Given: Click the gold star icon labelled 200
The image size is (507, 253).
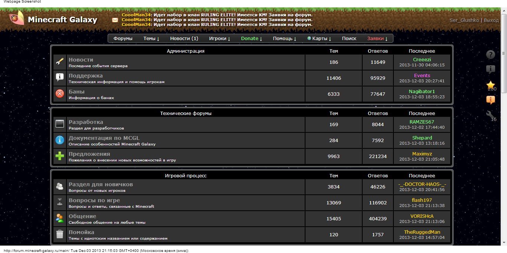Looking at the screenshot, I should (x=491, y=85).
